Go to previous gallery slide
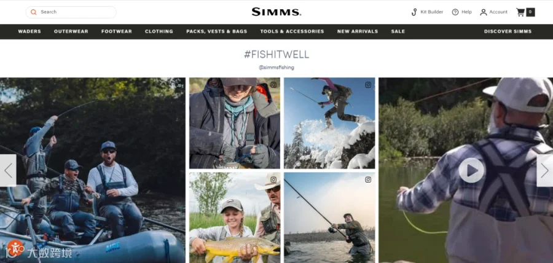This screenshot has width=553, height=263. tap(8, 171)
